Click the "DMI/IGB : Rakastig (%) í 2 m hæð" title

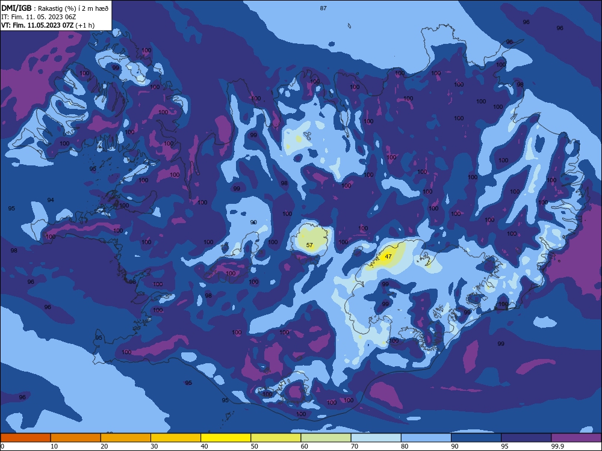tap(55, 8)
